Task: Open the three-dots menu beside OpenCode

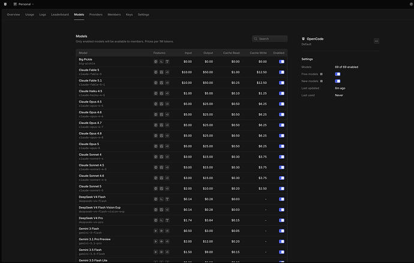Action: pos(377,41)
